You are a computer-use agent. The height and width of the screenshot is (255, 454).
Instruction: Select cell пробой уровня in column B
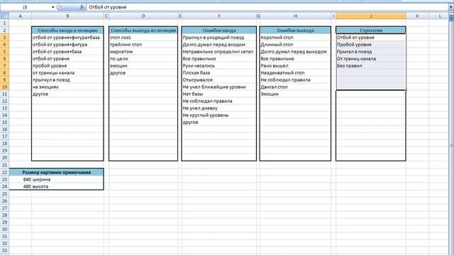(x=67, y=66)
